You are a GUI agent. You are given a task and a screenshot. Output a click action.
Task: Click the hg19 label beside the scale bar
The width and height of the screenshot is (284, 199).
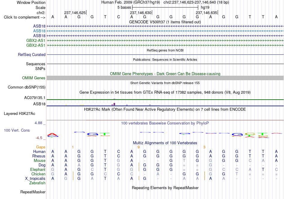[205, 7]
